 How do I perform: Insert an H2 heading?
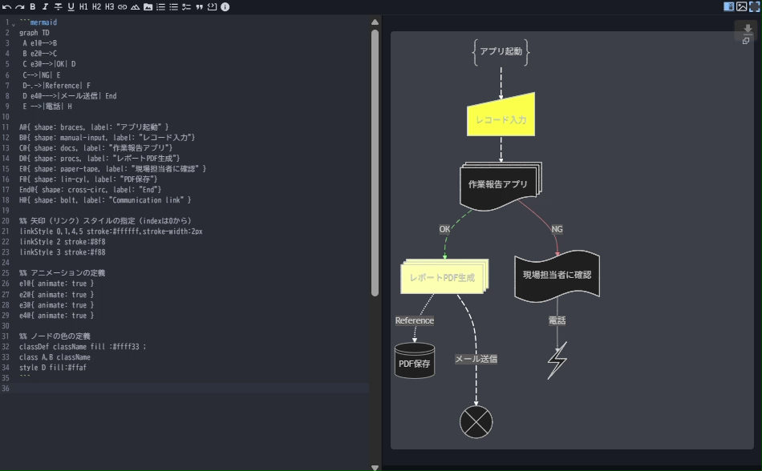97,6
